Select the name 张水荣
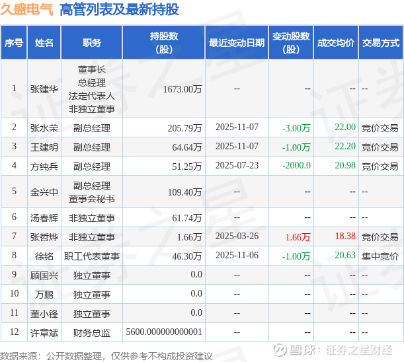Screen dimensions: 404x362 pos(44,127)
